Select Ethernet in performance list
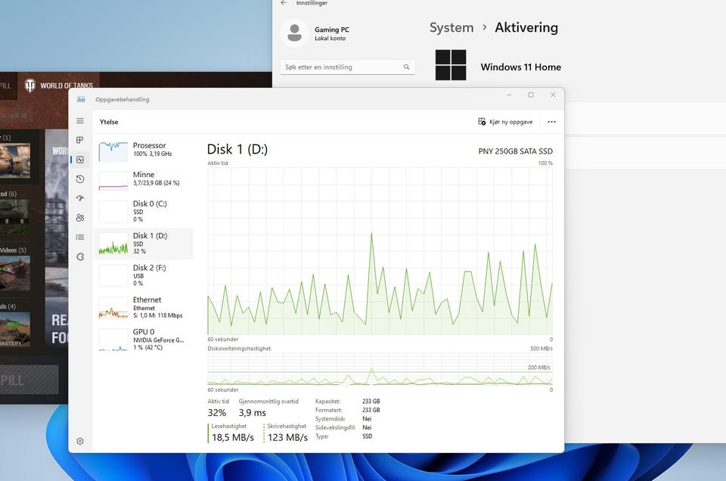The height and width of the screenshot is (481, 726). click(x=143, y=307)
